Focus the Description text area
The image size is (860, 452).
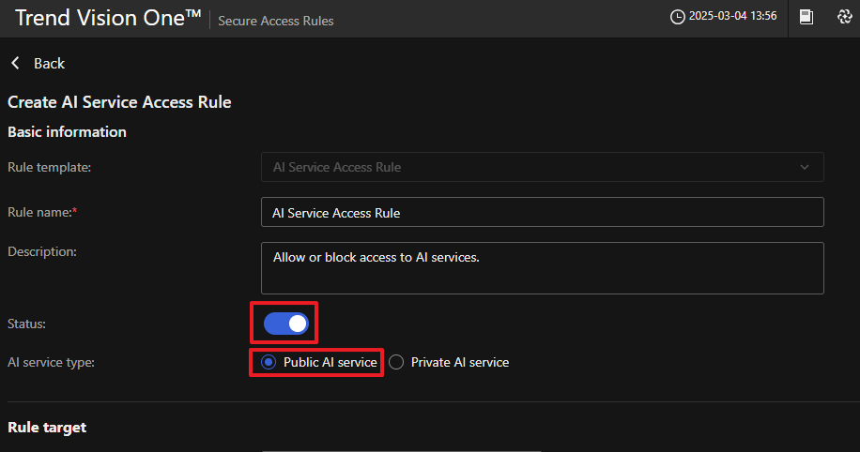542,268
